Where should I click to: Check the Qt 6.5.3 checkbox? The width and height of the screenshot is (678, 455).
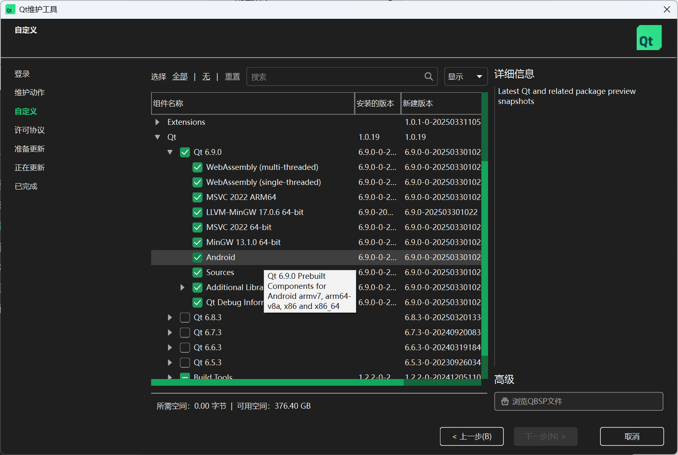[x=185, y=362]
